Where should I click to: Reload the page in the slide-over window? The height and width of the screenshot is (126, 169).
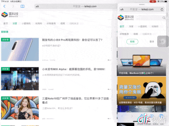(x=162, y=10)
